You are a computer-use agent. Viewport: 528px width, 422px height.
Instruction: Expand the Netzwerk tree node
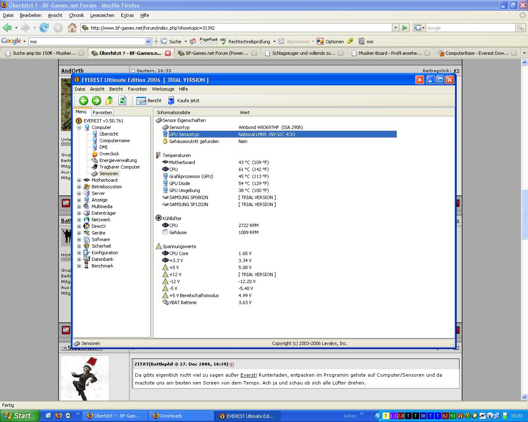79,220
